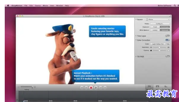Open the Window menu
Viewport: 179px width, 102px height.
pos(60,6)
